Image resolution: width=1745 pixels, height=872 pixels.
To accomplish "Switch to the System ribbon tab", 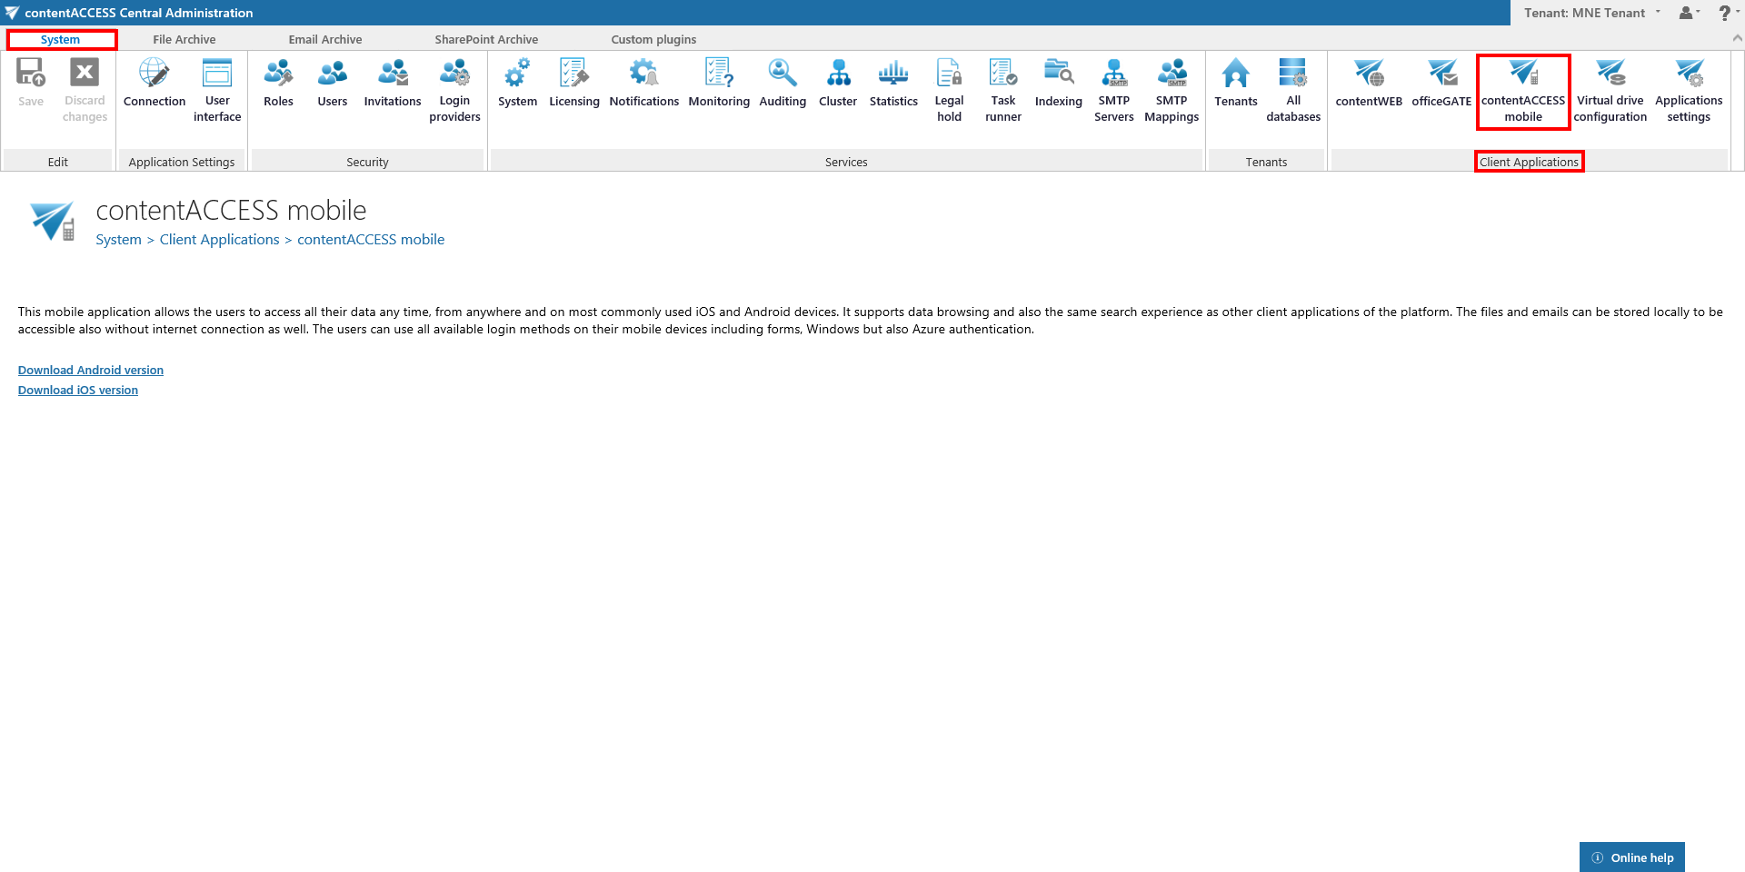I will point(61,39).
